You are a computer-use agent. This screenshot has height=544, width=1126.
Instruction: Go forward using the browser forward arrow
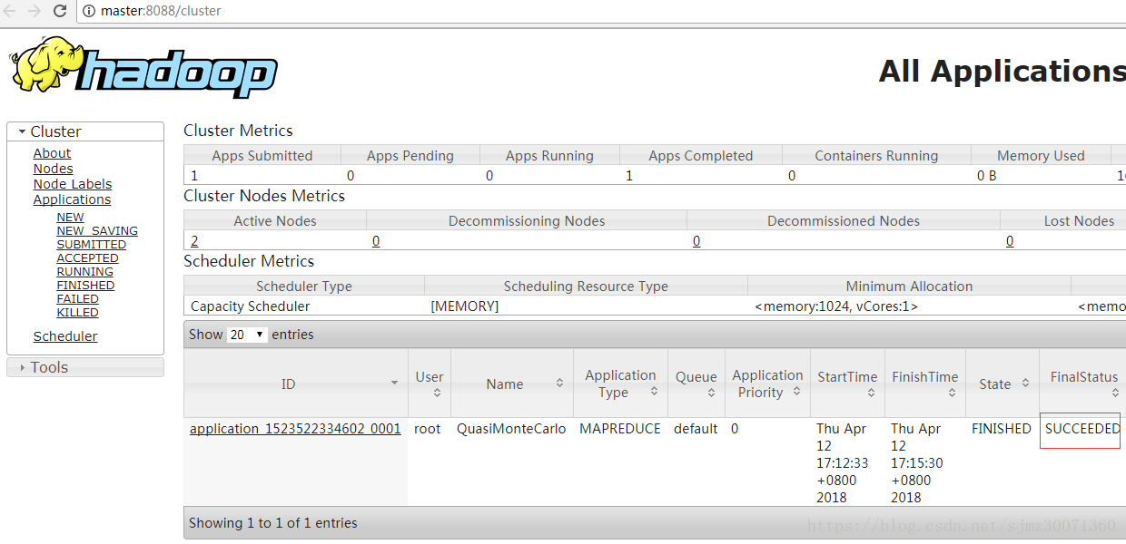coord(35,11)
